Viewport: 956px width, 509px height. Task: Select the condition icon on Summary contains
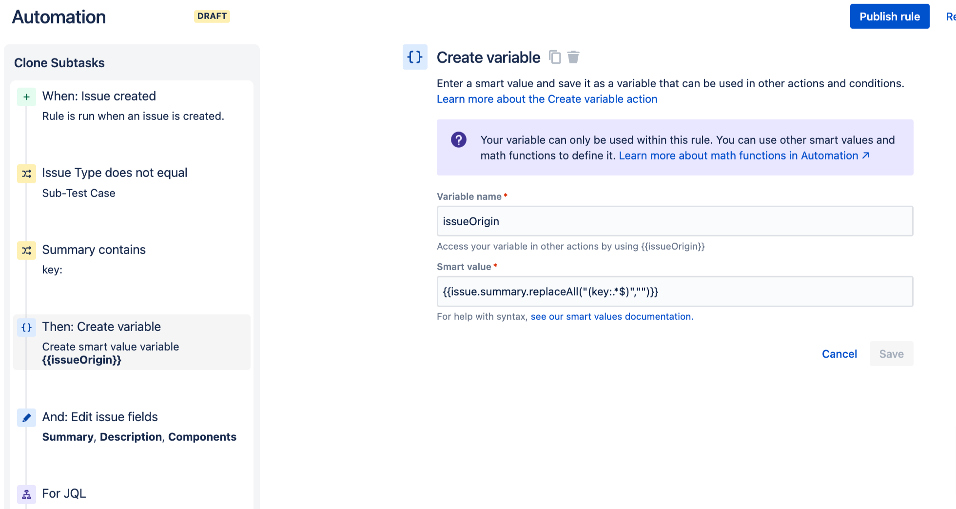[x=26, y=250]
